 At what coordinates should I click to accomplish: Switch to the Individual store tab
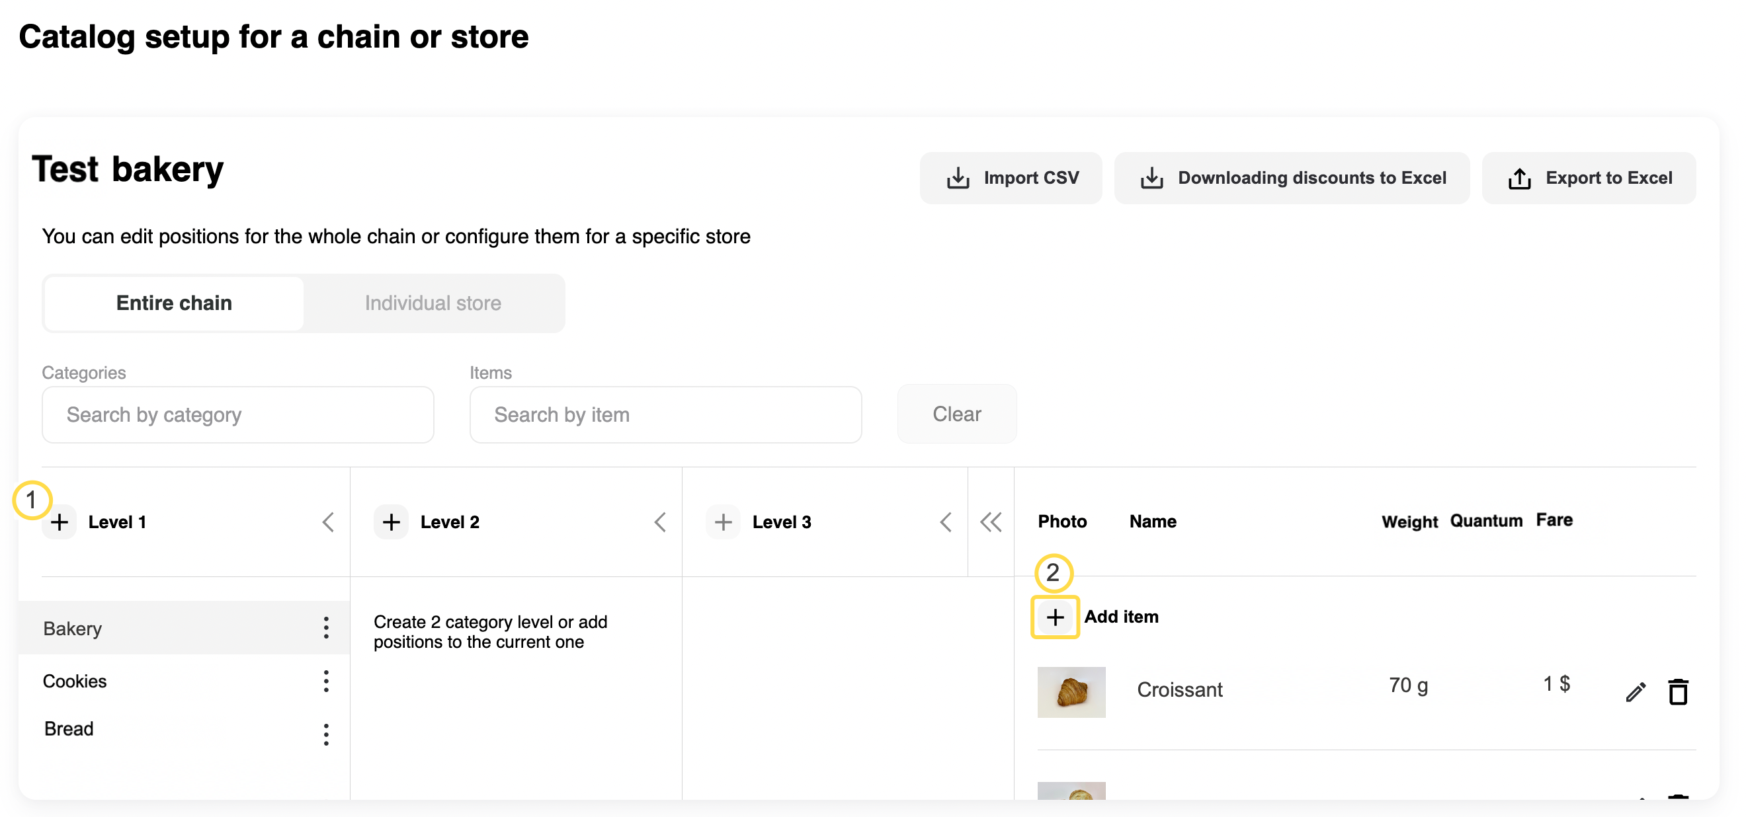pos(433,303)
